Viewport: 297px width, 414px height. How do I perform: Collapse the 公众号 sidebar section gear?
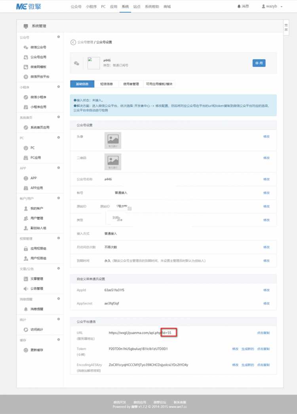pyautogui.click(x=59, y=37)
